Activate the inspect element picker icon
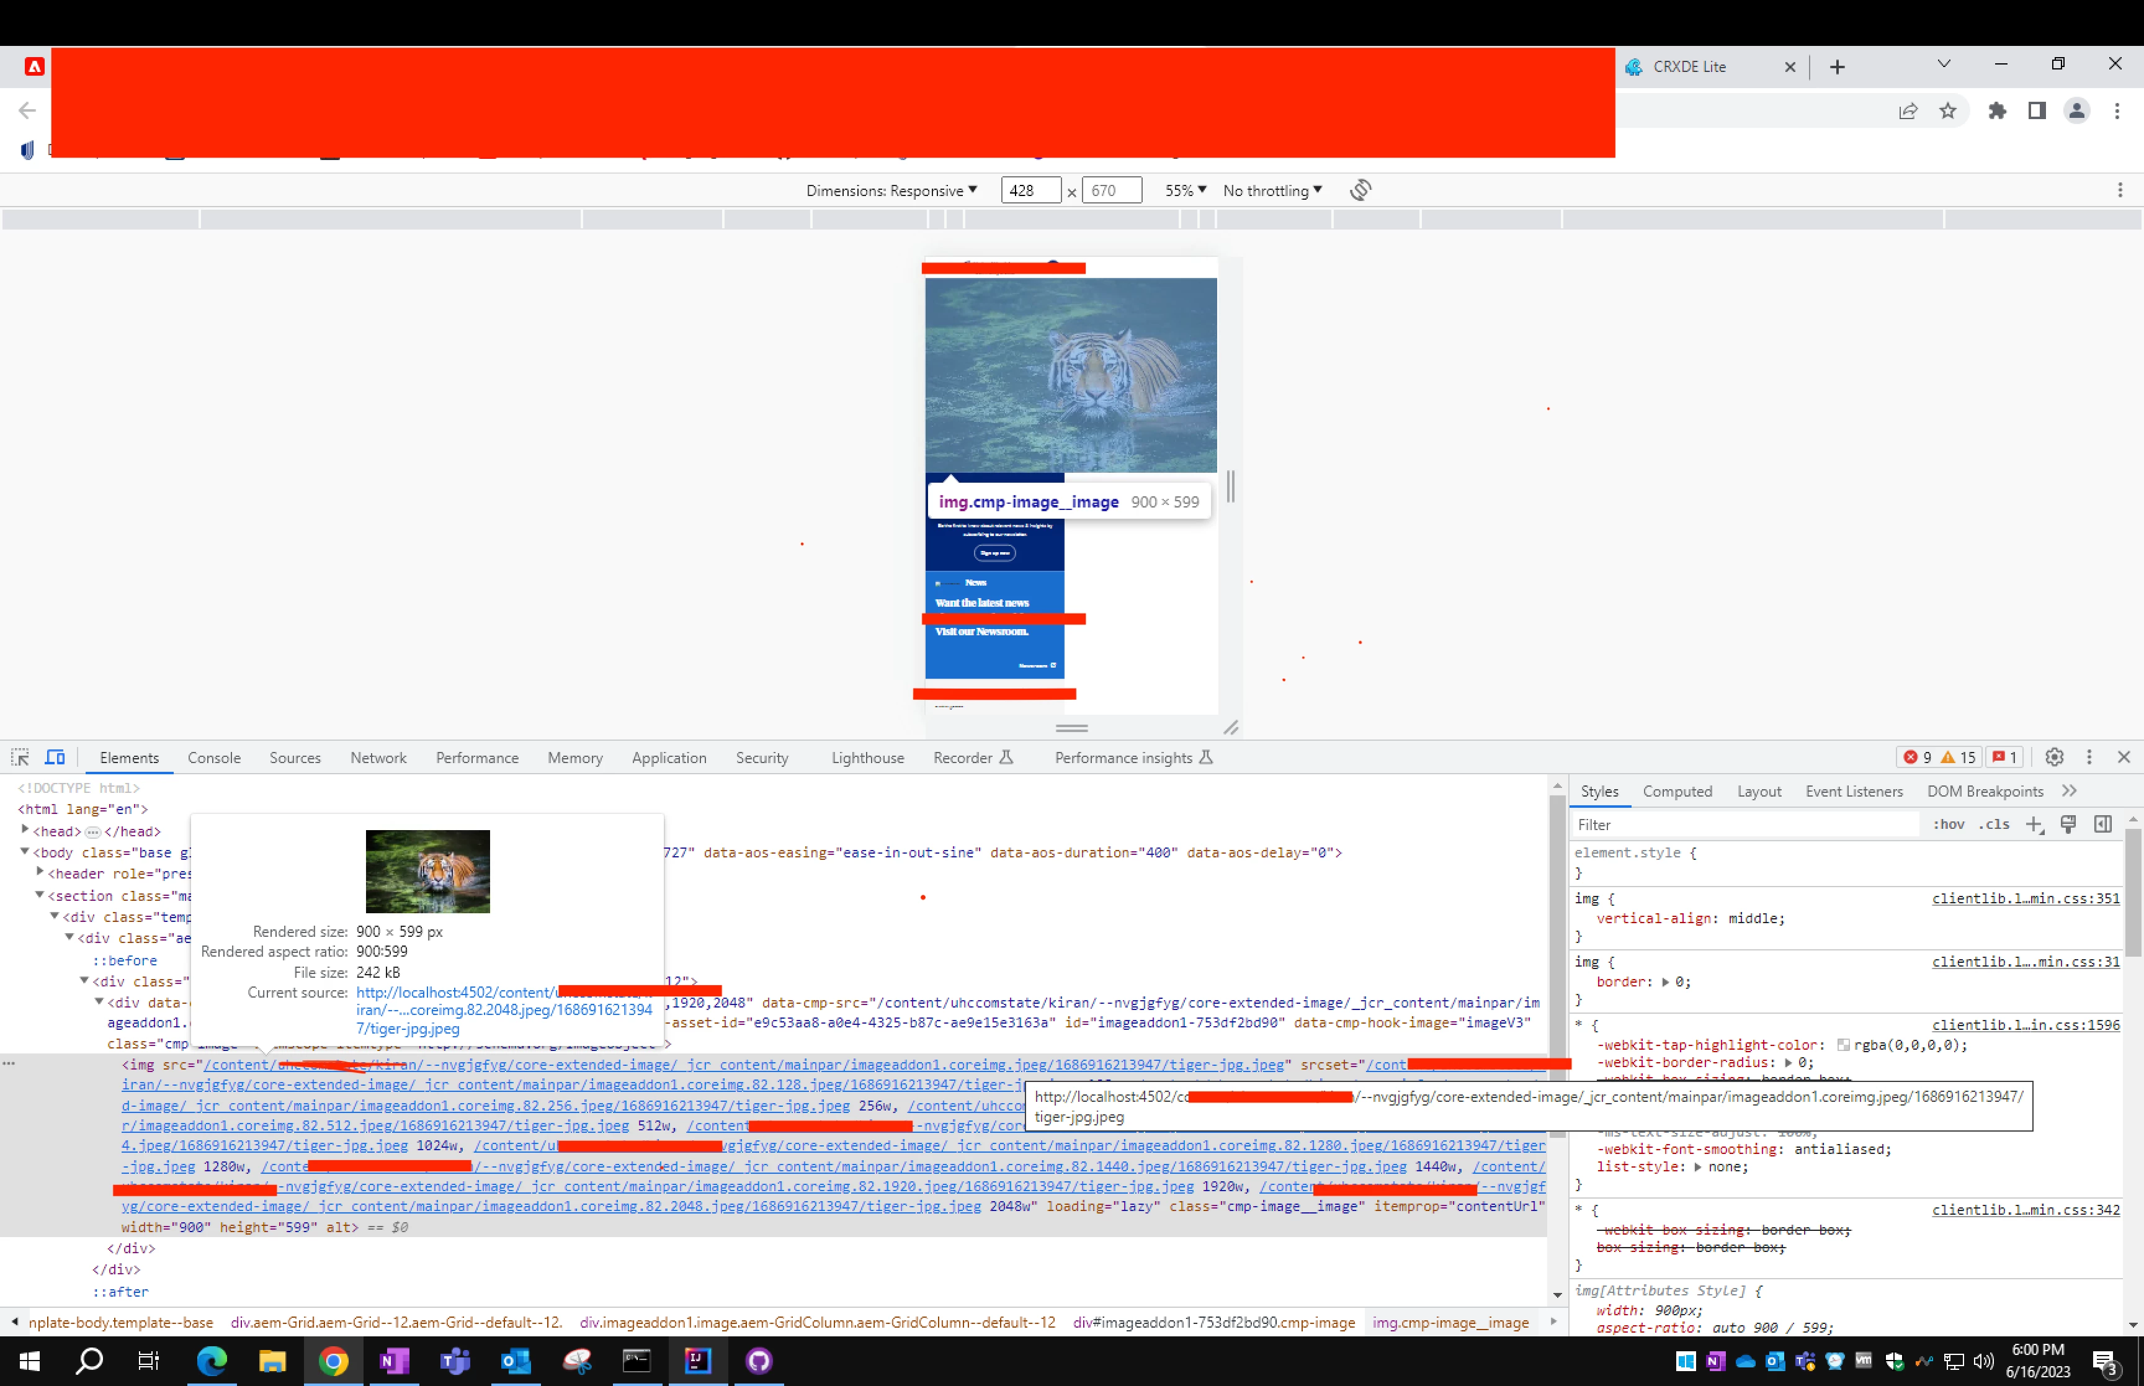This screenshot has height=1386, width=2144. [x=20, y=757]
